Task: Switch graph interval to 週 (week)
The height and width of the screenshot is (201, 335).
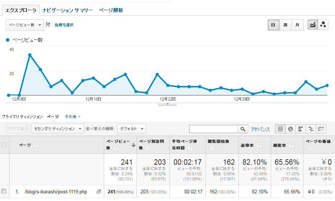Action: (285, 25)
